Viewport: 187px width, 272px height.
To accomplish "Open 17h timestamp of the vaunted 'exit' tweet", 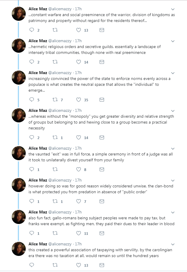I will point(78,148).
